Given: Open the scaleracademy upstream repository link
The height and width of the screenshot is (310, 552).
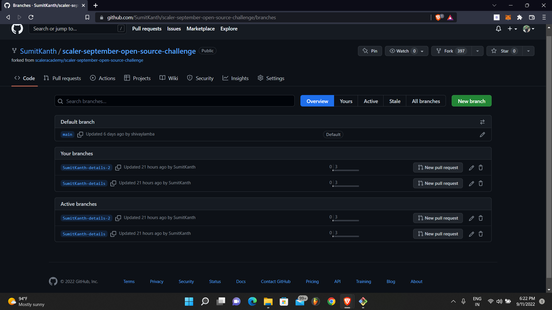Looking at the screenshot, I should [x=89, y=60].
